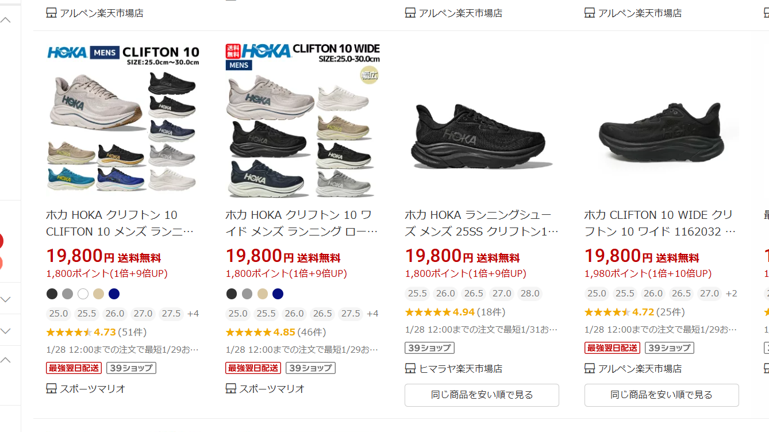Screen dimensions: 769x432
Task: Select size 28.0 on the ヒマラヤ product
Action: coord(530,294)
